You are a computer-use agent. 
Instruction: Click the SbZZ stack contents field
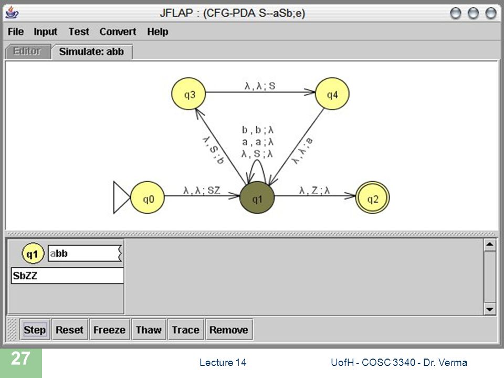click(x=67, y=276)
